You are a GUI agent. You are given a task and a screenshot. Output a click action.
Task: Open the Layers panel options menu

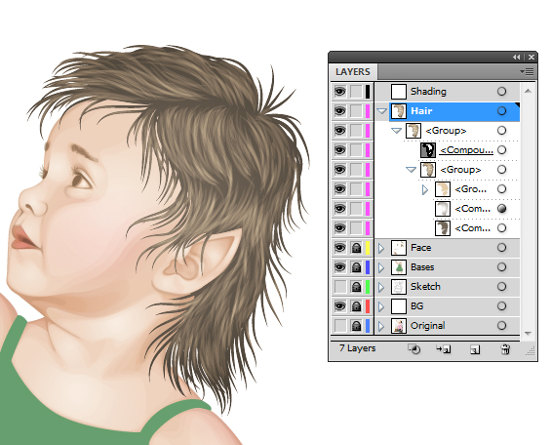click(x=527, y=72)
